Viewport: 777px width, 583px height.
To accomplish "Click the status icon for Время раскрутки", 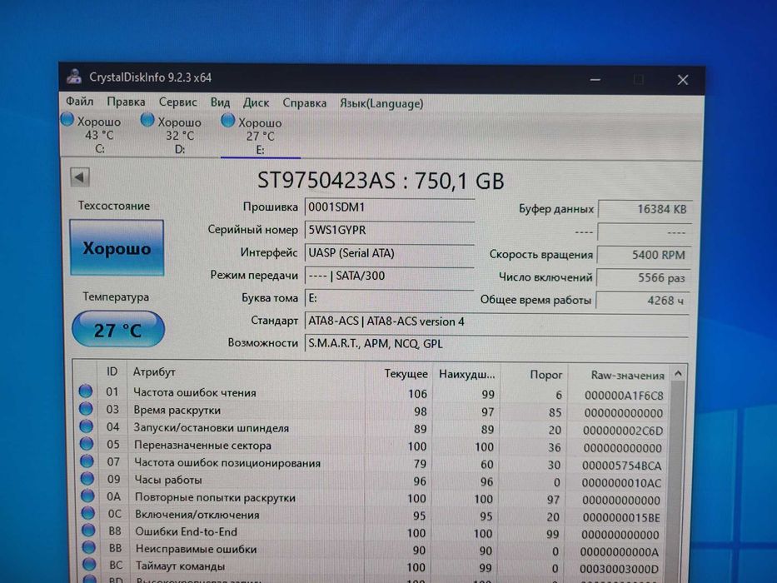I will tap(87, 409).
